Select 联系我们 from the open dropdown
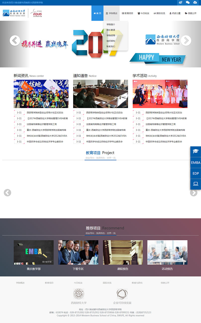Viewport: 201px width, 323px height. click(x=111, y=47)
